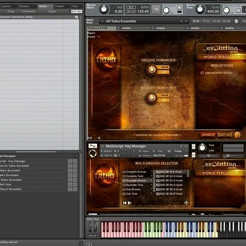Image resolution: width=246 pixels, height=246 pixels.
Task: Click the orange orb icon beside MAPPING
Action: [x=237, y=135]
